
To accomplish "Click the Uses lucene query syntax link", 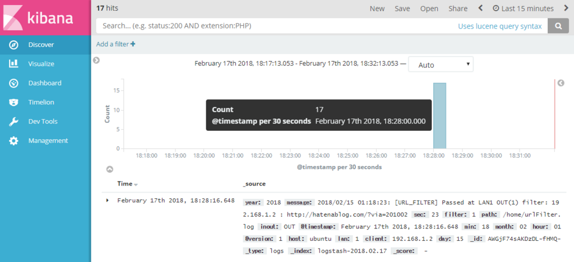I will pos(499,26).
